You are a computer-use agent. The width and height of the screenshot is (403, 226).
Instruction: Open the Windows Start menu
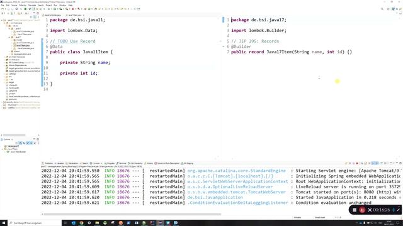[x=4, y=223]
